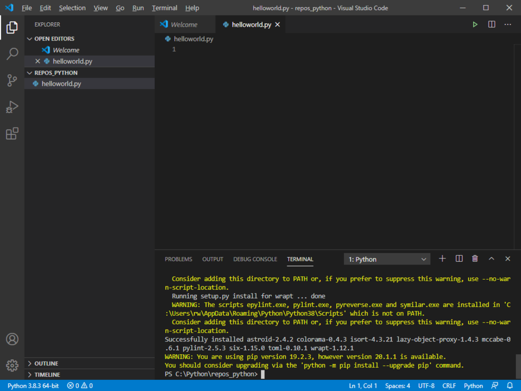Maximize panel size with up chevron
521x391 pixels.
click(491, 258)
